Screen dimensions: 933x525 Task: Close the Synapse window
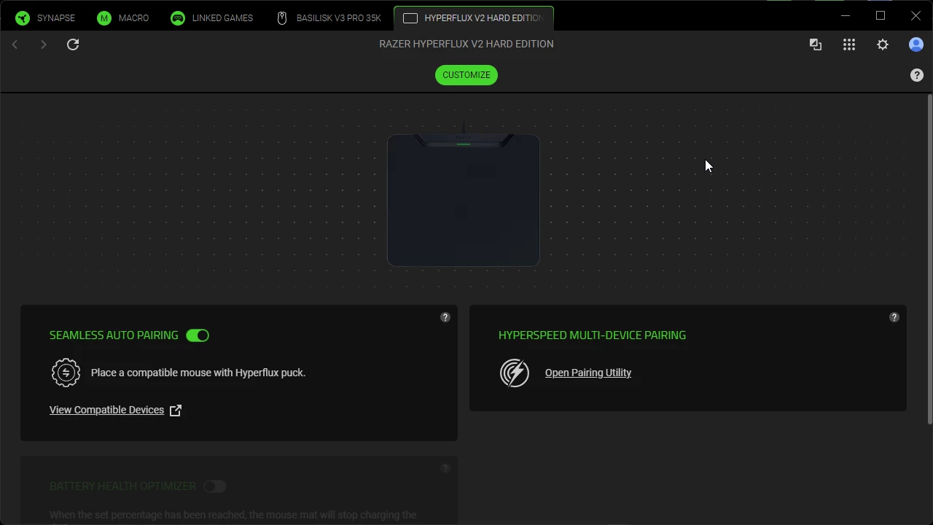(x=916, y=15)
